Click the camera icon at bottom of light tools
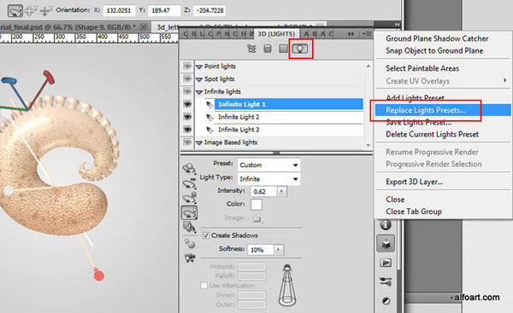Image resolution: width=513 pixels, height=313 pixels. (x=190, y=258)
